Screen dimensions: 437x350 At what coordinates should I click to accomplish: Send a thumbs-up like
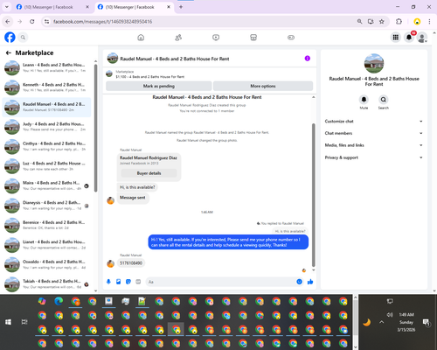pyautogui.click(x=310, y=282)
